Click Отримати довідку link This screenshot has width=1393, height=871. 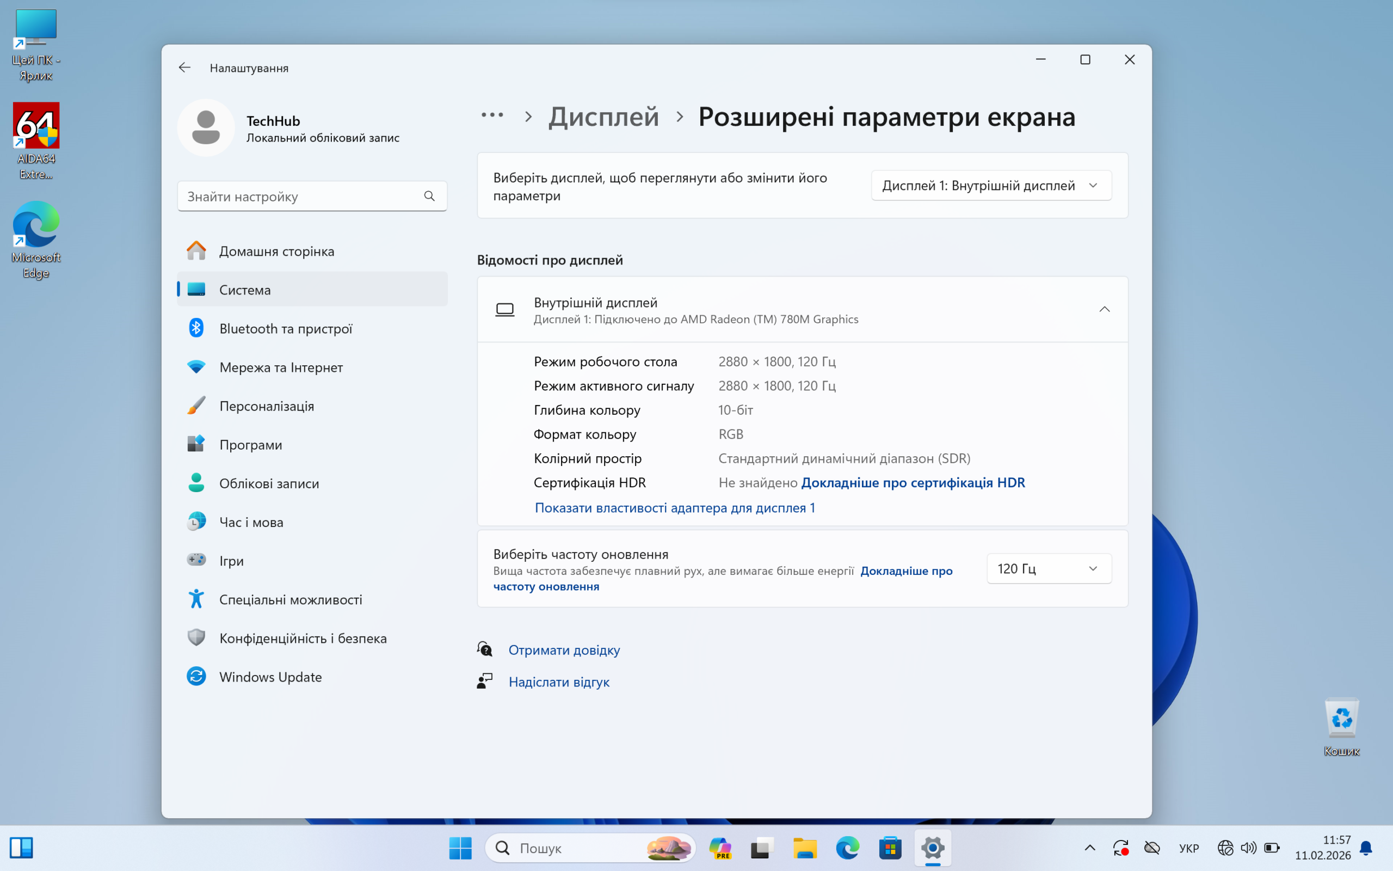click(564, 650)
